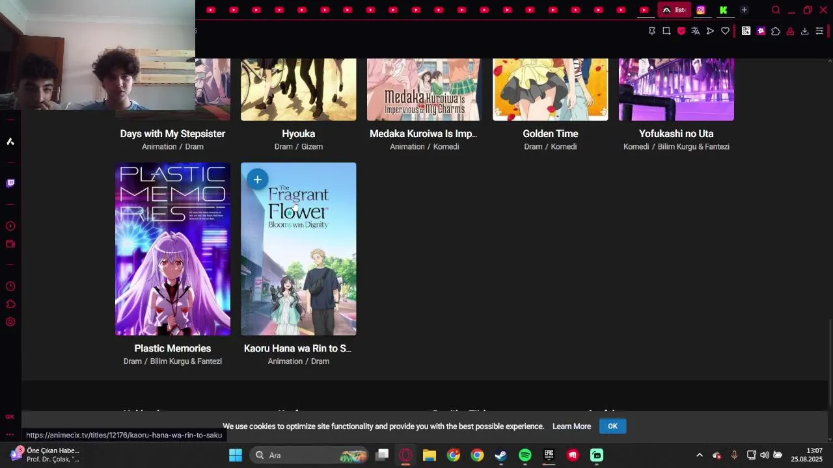833x468 pixels.
Task: Open Twitch in the Opera GX sidebar
Action: (x=10, y=183)
